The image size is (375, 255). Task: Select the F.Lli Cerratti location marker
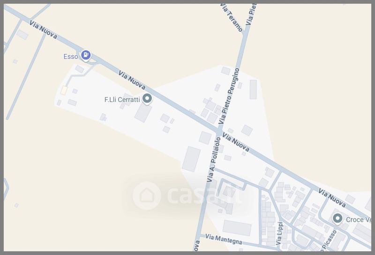(x=147, y=99)
